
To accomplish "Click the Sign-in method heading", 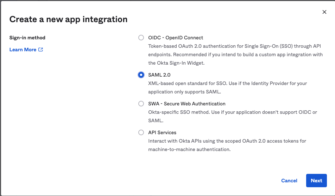I will click(x=27, y=38).
